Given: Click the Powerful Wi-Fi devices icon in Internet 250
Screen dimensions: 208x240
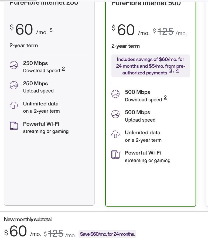Looking at the screenshot, I should click(x=14, y=126).
